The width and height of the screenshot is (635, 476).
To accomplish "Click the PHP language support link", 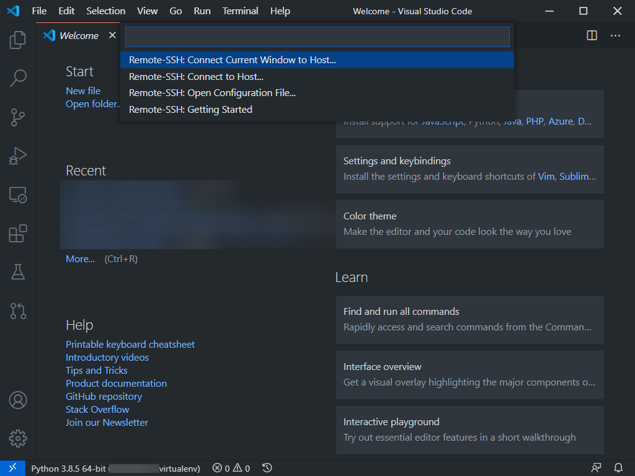I will tap(535, 121).
